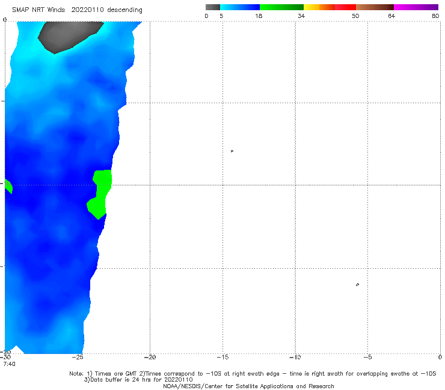This screenshot has width=445, height=390.
Task: Click the longitude label '-20'
Action: [x=150, y=357]
